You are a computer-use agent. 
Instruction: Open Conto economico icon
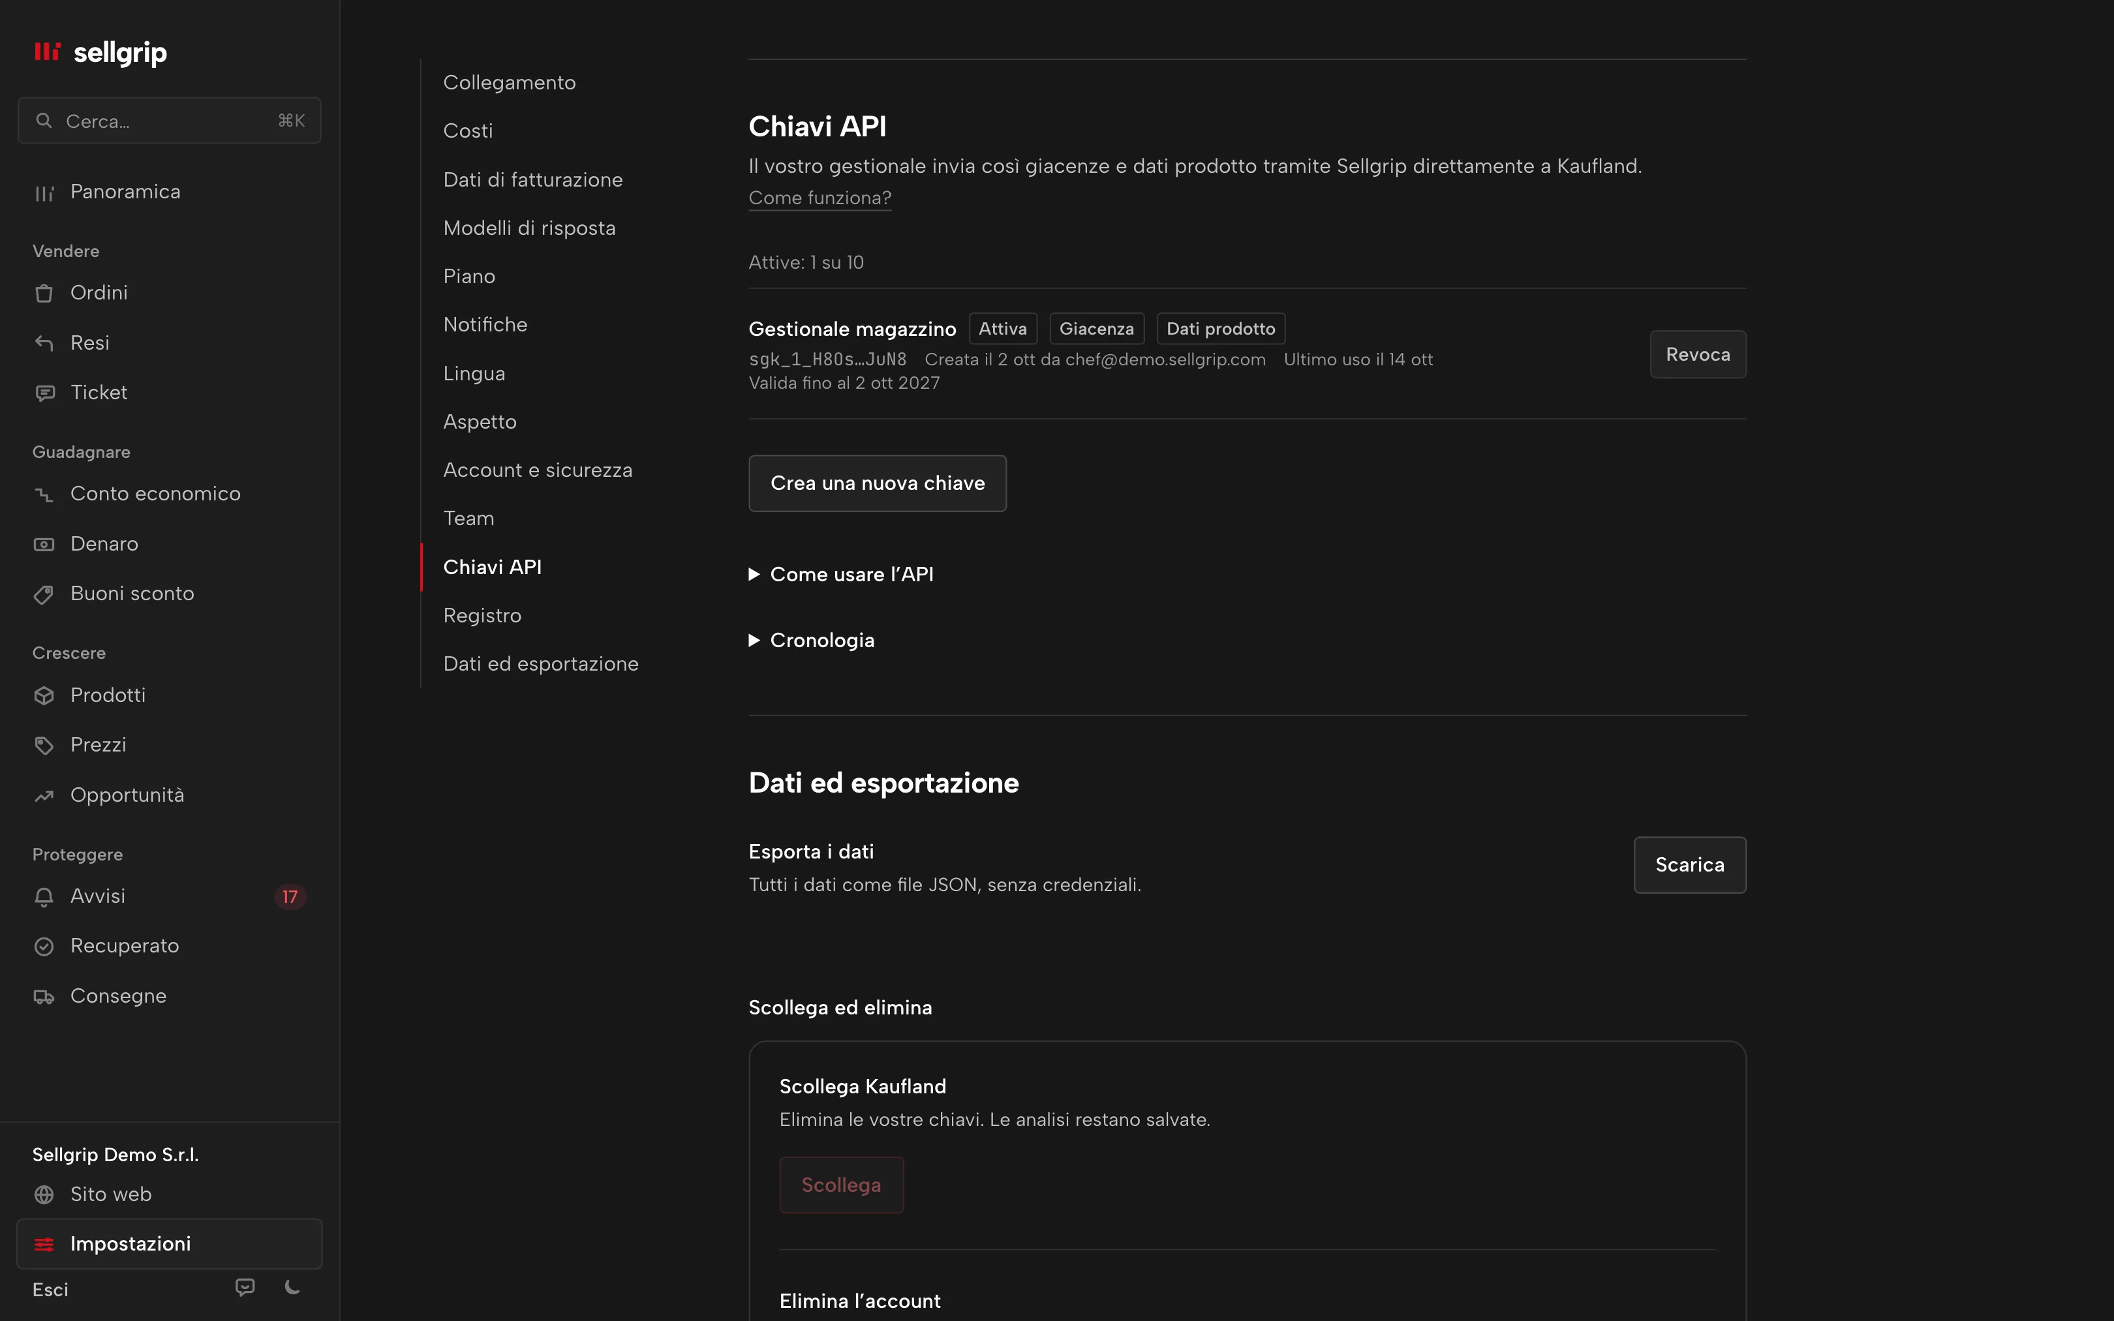(44, 494)
